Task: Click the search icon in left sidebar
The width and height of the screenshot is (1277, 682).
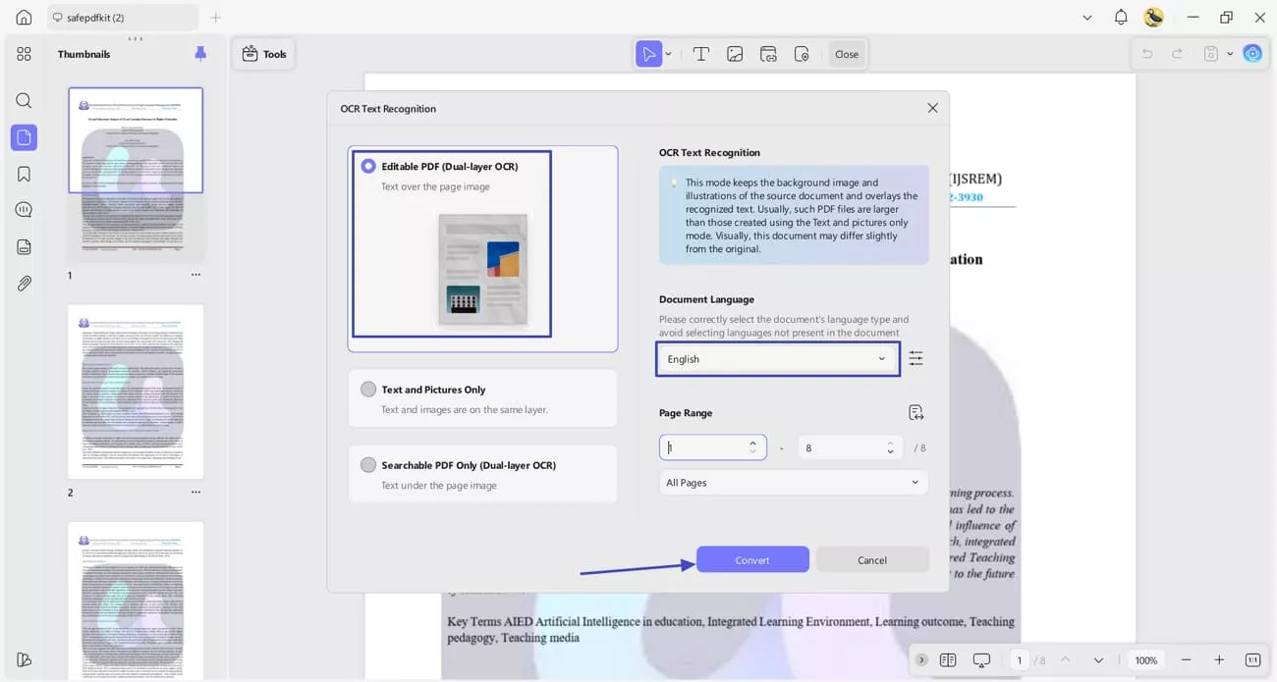Action: point(24,101)
